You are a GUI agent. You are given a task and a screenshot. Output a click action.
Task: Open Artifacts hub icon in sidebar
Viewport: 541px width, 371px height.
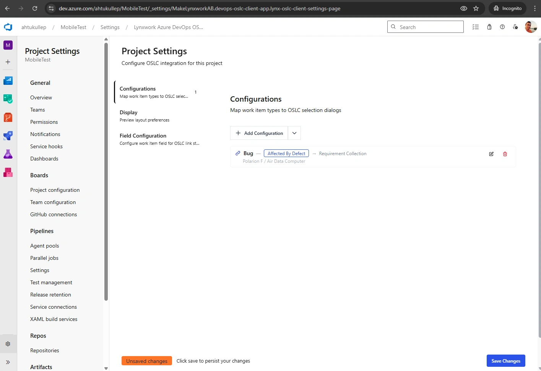pyautogui.click(x=8, y=172)
